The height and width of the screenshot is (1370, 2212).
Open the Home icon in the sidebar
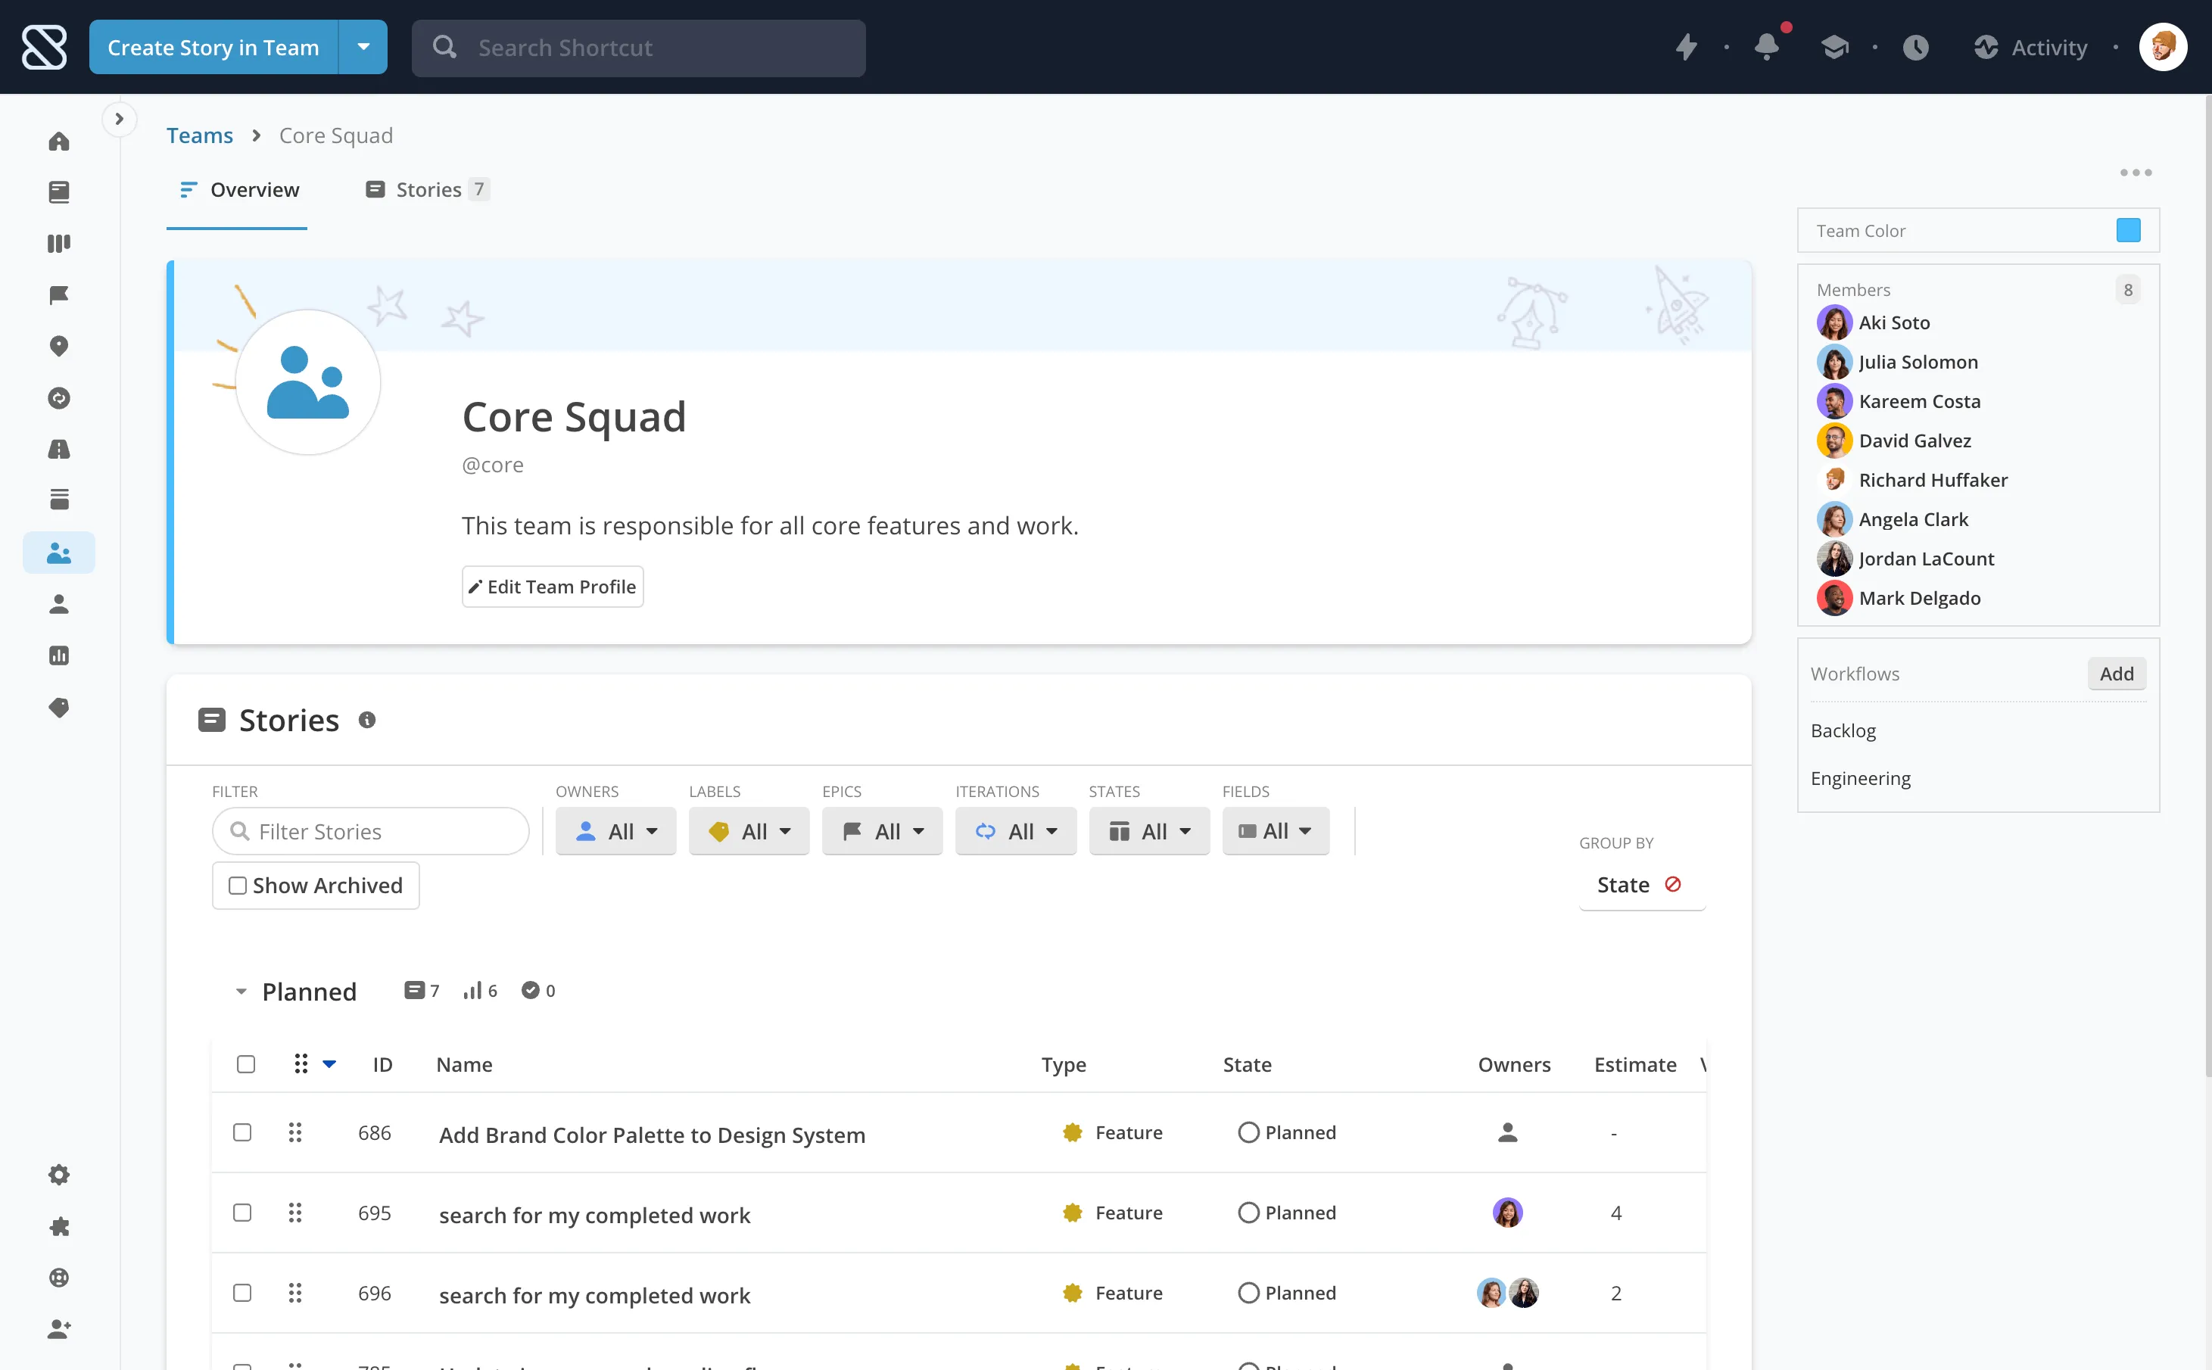59,142
